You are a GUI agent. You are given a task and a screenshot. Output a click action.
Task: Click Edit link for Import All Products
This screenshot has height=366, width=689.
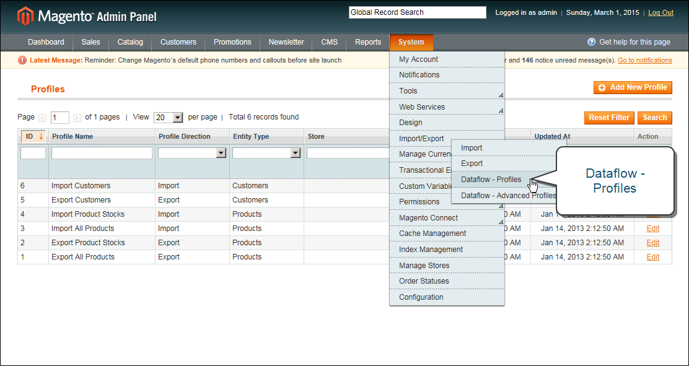(653, 229)
